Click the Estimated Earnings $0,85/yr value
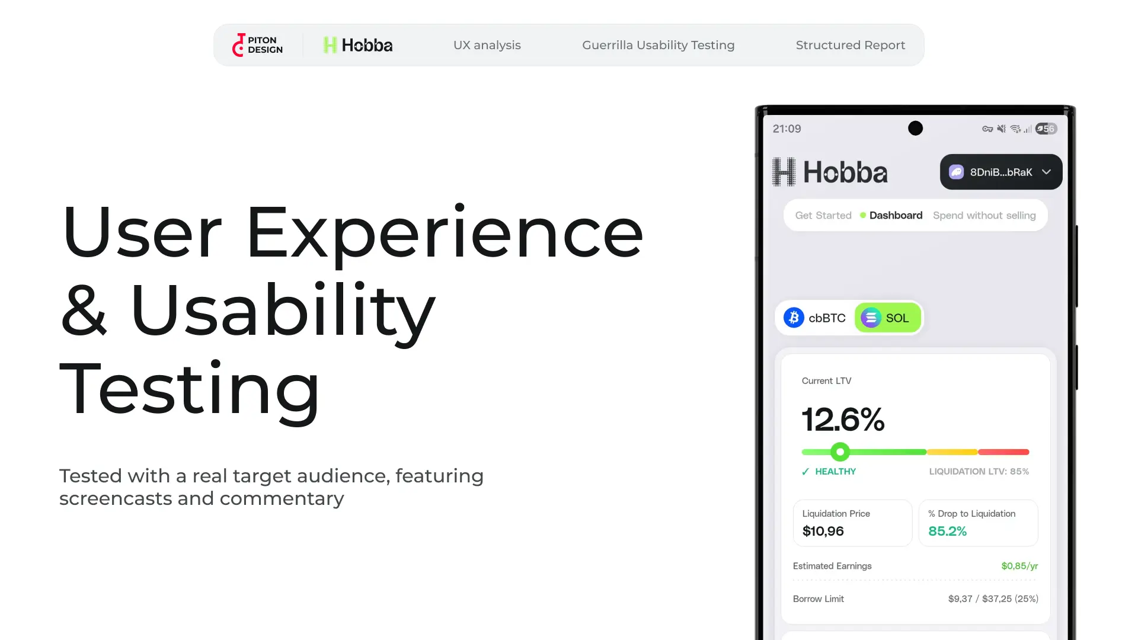 tap(1019, 566)
